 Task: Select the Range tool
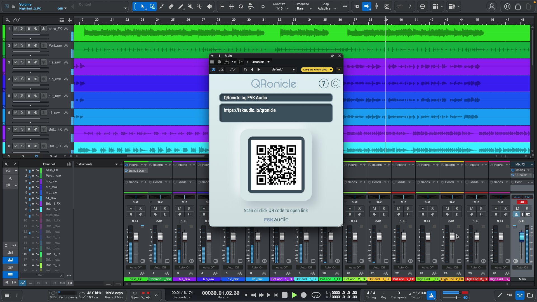click(x=152, y=6)
